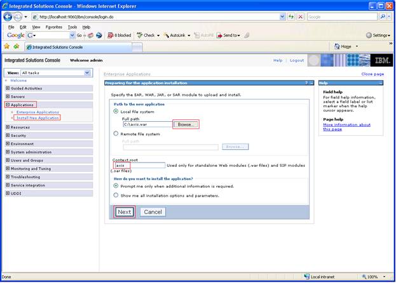
Task: Open the Tools menu
Action: [72, 27]
